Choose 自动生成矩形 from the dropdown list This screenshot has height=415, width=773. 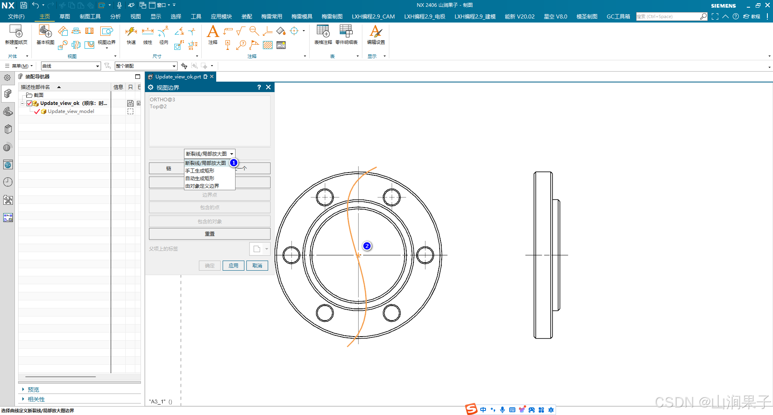click(x=209, y=178)
